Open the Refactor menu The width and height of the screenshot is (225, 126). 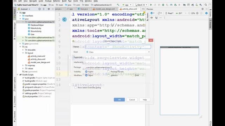pos(57,1)
